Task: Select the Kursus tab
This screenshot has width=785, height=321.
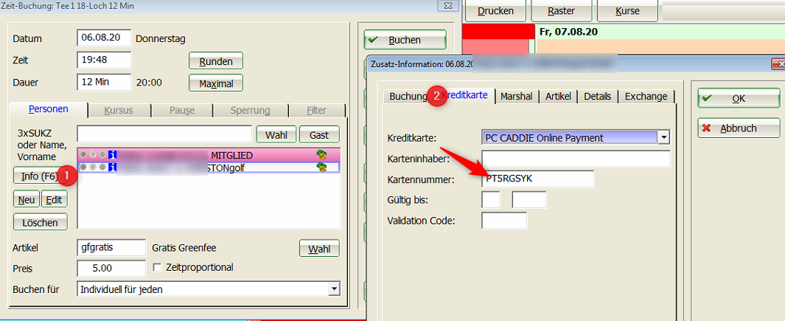Action: click(x=119, y=110)
